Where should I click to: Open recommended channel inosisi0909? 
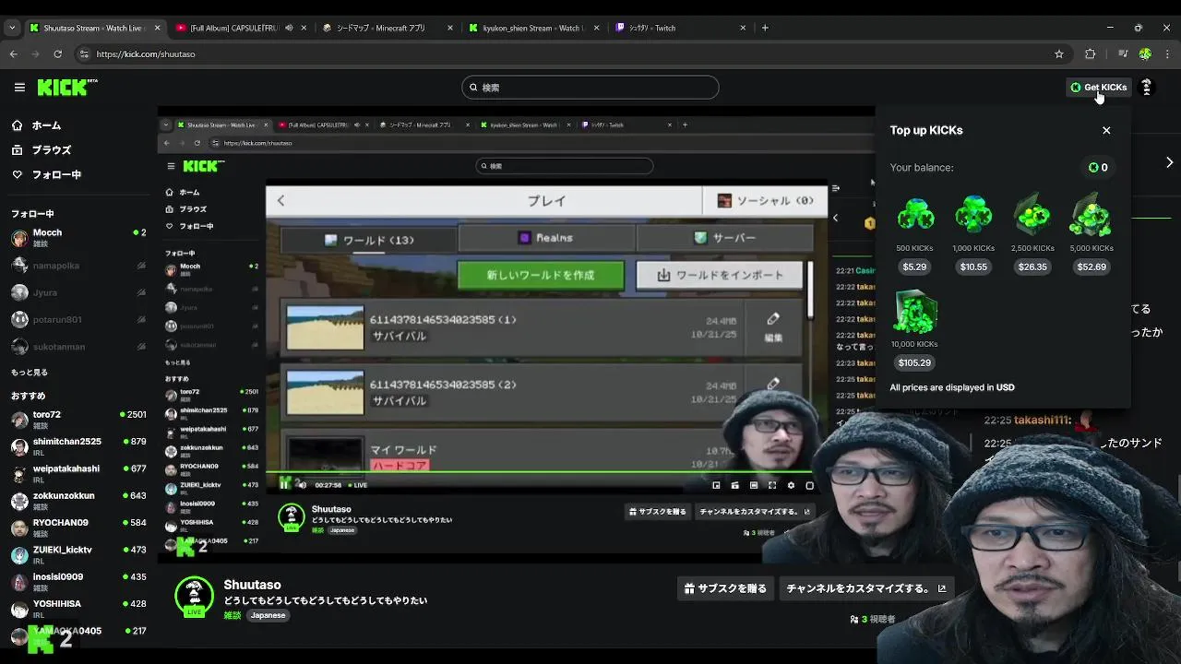tap(78, 582)
